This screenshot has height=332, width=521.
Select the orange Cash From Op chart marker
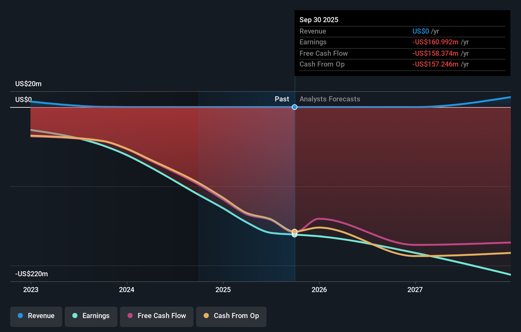(x=294, y=232)
